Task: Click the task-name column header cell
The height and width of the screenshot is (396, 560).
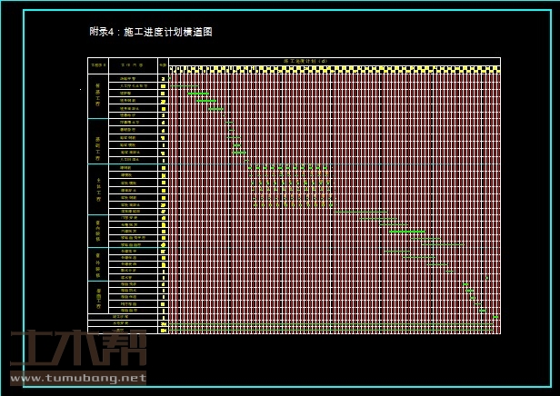Action: 133,65
